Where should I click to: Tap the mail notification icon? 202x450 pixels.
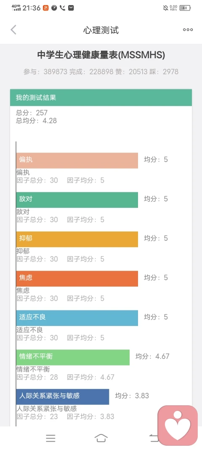click(x=71, y=8)
